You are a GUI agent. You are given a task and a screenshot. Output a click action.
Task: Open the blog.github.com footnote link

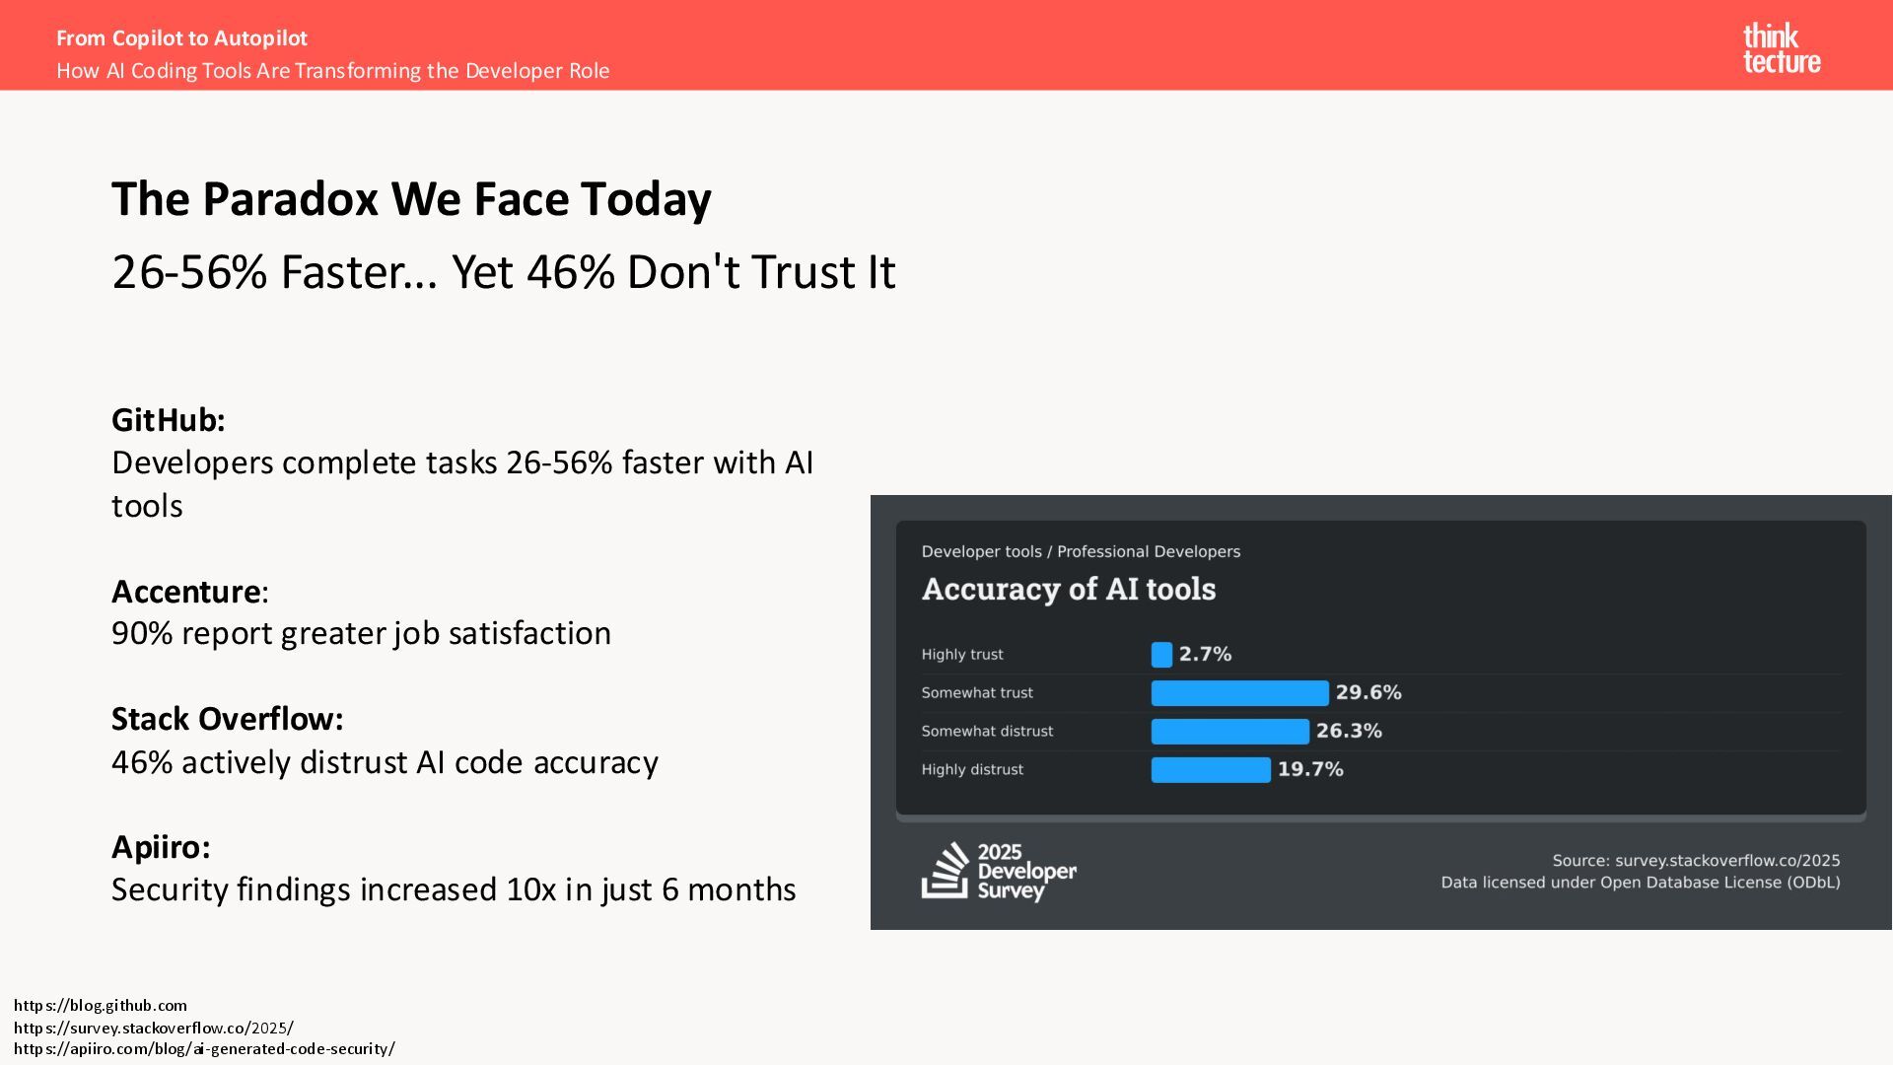[101, 1006]
